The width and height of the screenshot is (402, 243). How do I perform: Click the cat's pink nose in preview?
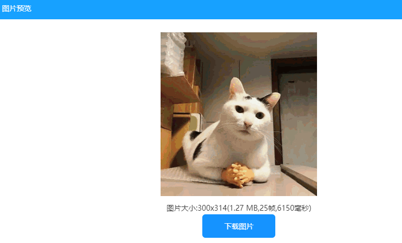click(248, 125)
